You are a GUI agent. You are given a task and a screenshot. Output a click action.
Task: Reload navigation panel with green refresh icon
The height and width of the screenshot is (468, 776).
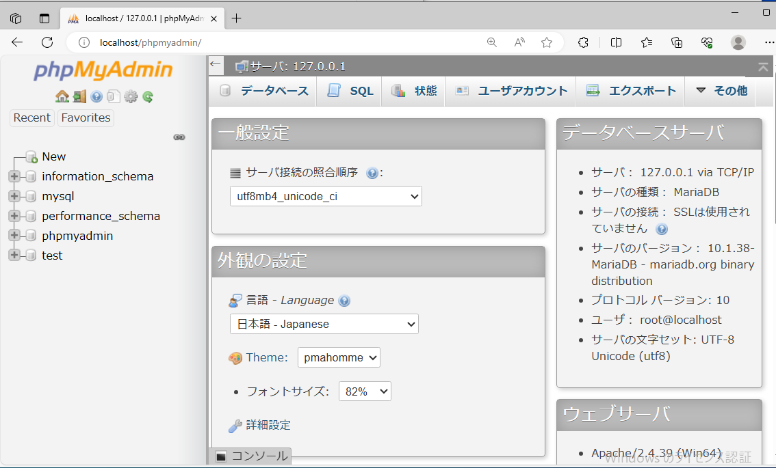tap(148, 96)
